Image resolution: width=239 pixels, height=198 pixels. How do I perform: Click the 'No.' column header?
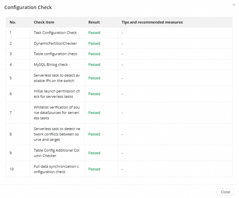13,22
